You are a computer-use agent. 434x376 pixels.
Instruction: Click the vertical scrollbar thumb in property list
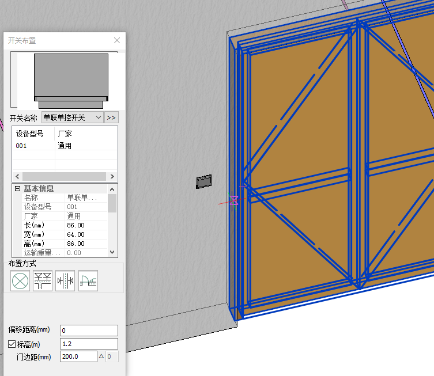112,203
